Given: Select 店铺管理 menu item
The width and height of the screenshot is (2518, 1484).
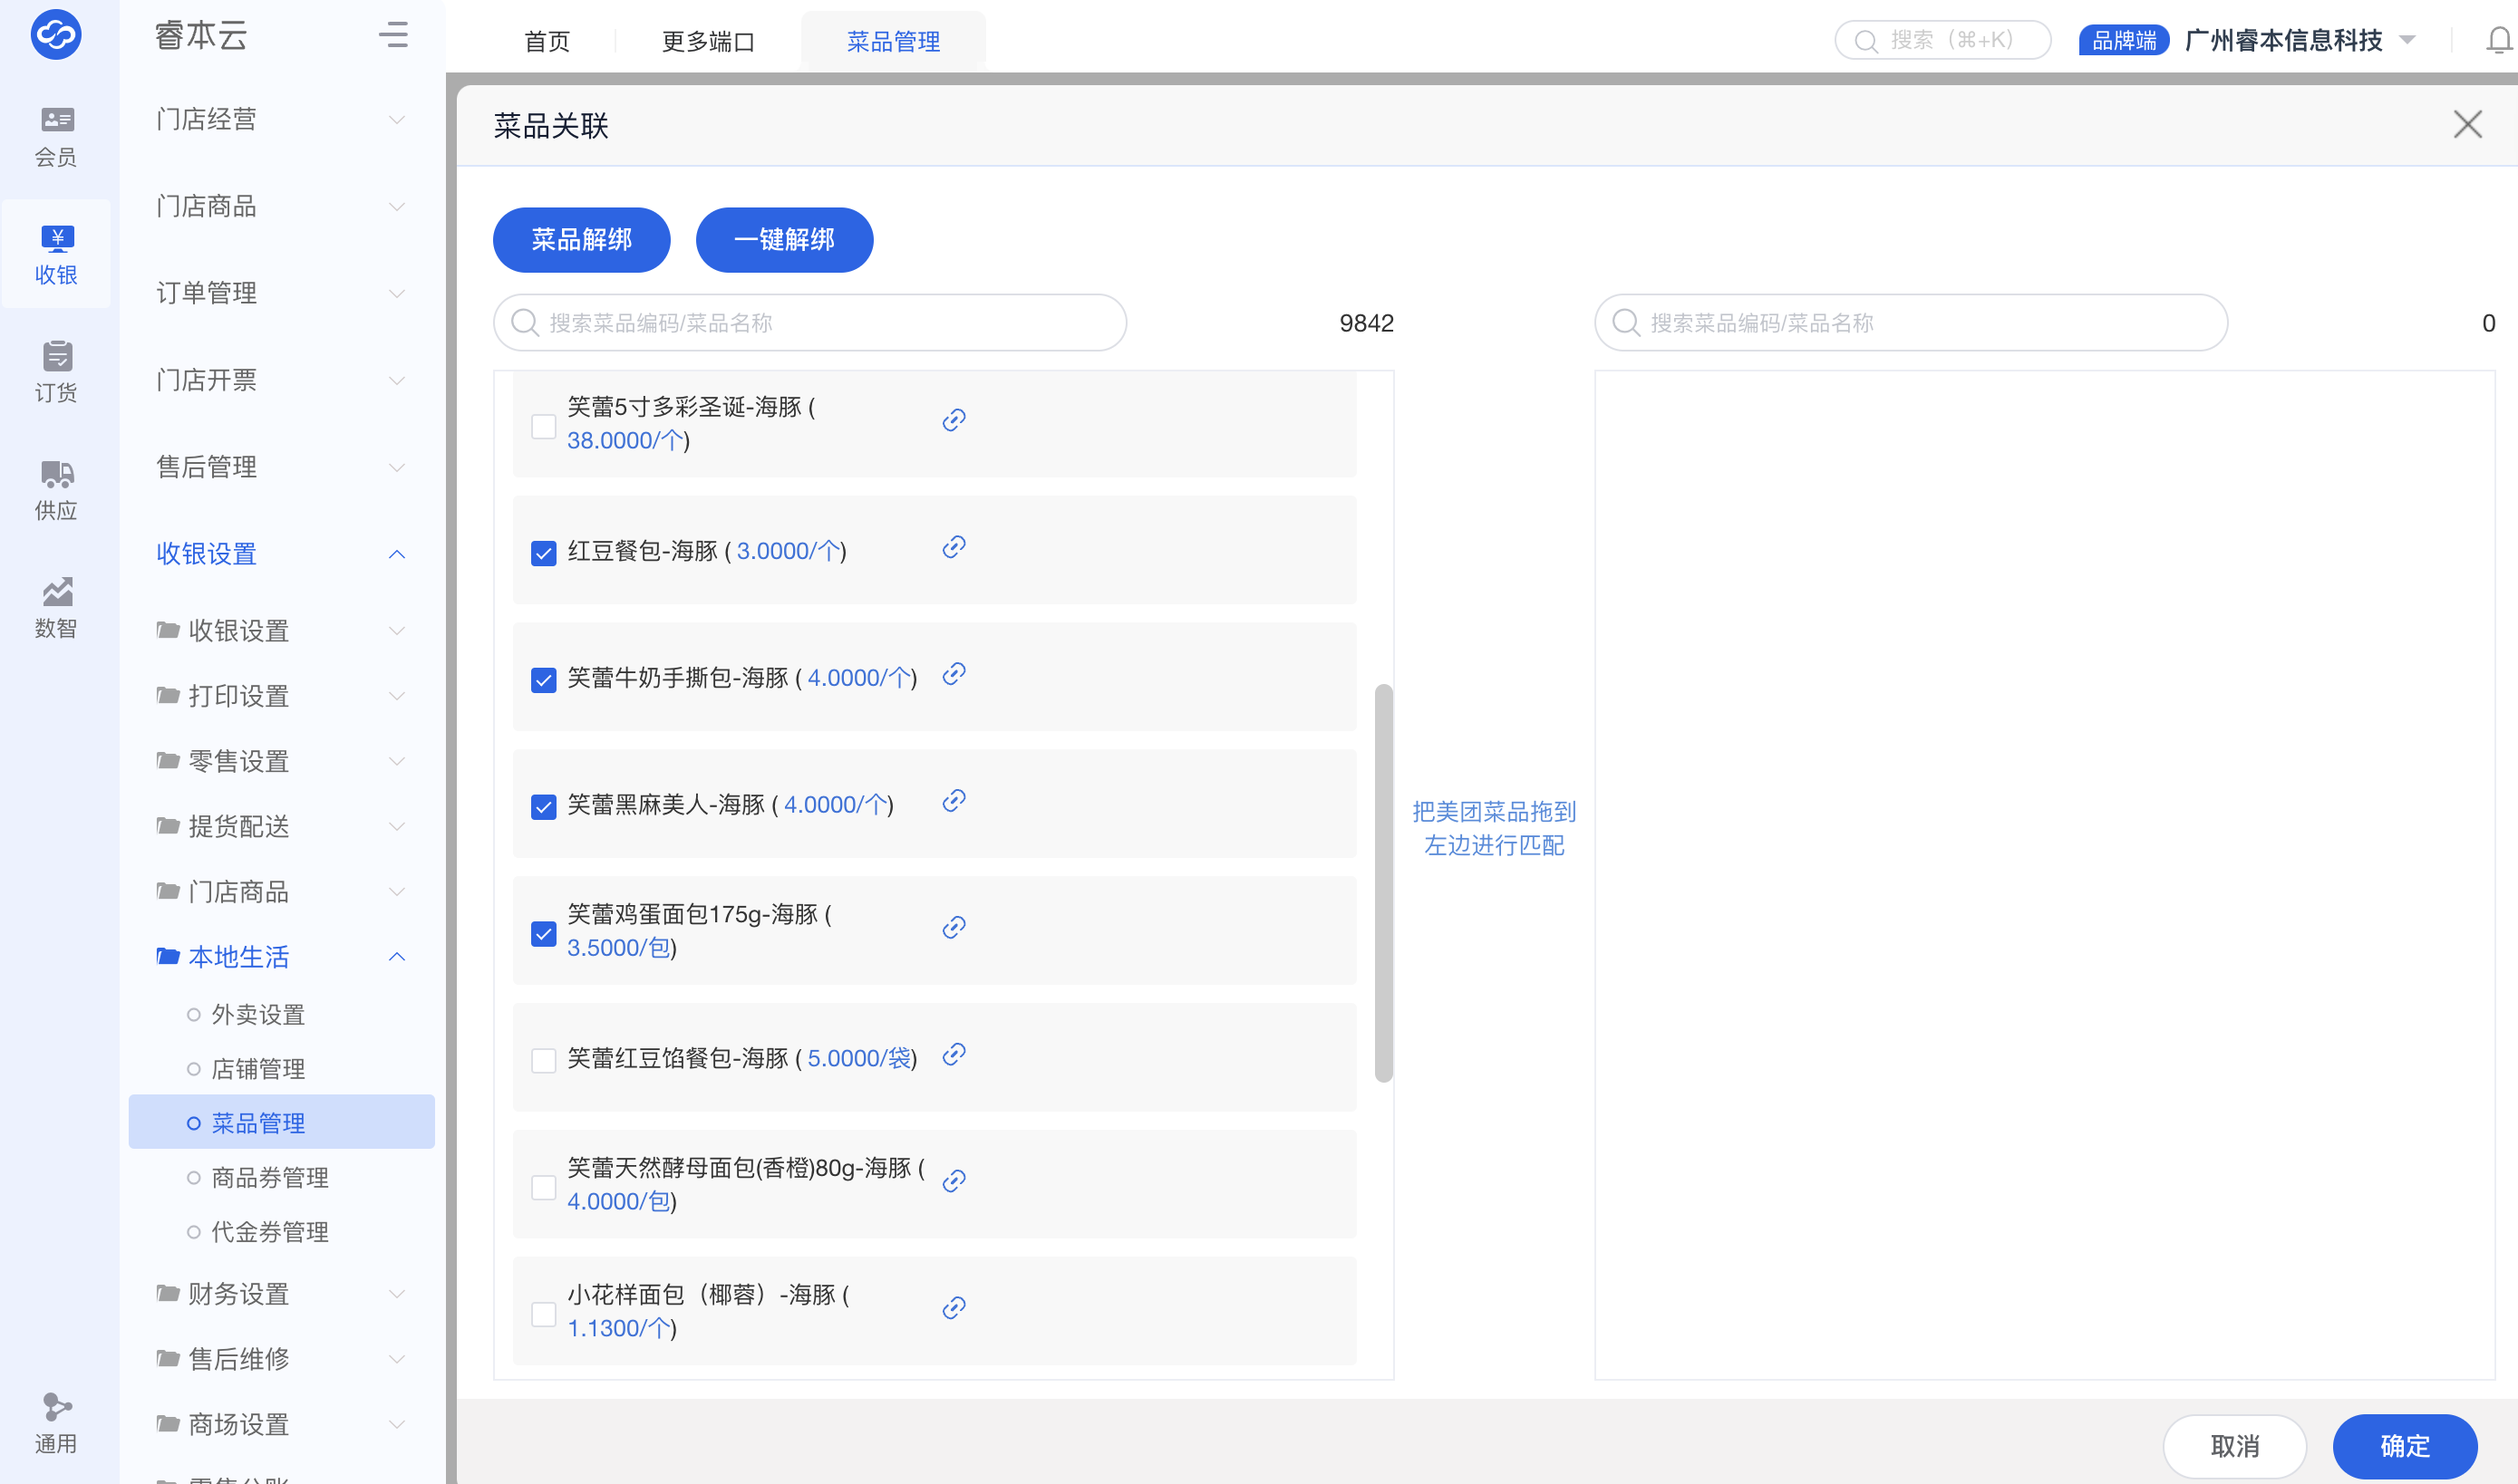Looking at the screenshot, I should tap(258, 1069).
